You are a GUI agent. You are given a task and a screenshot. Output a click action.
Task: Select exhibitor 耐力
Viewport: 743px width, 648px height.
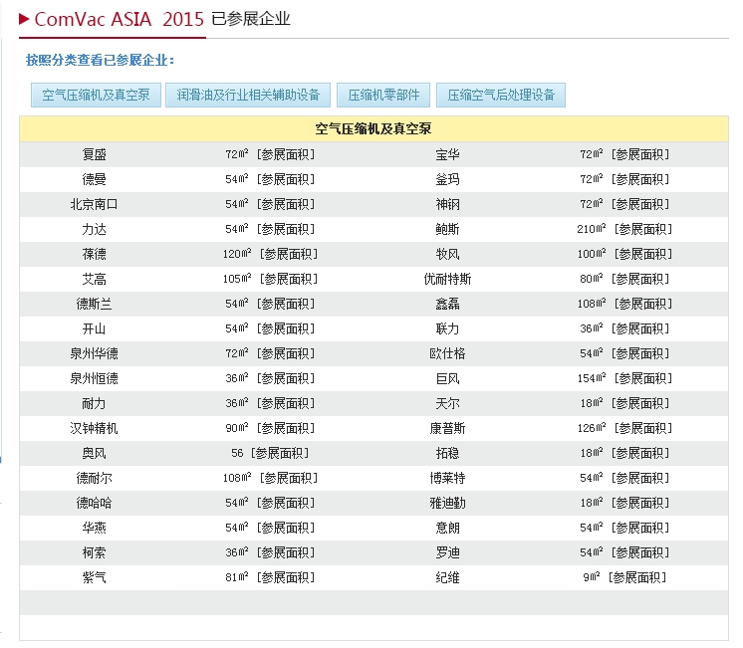coord(94,403)
